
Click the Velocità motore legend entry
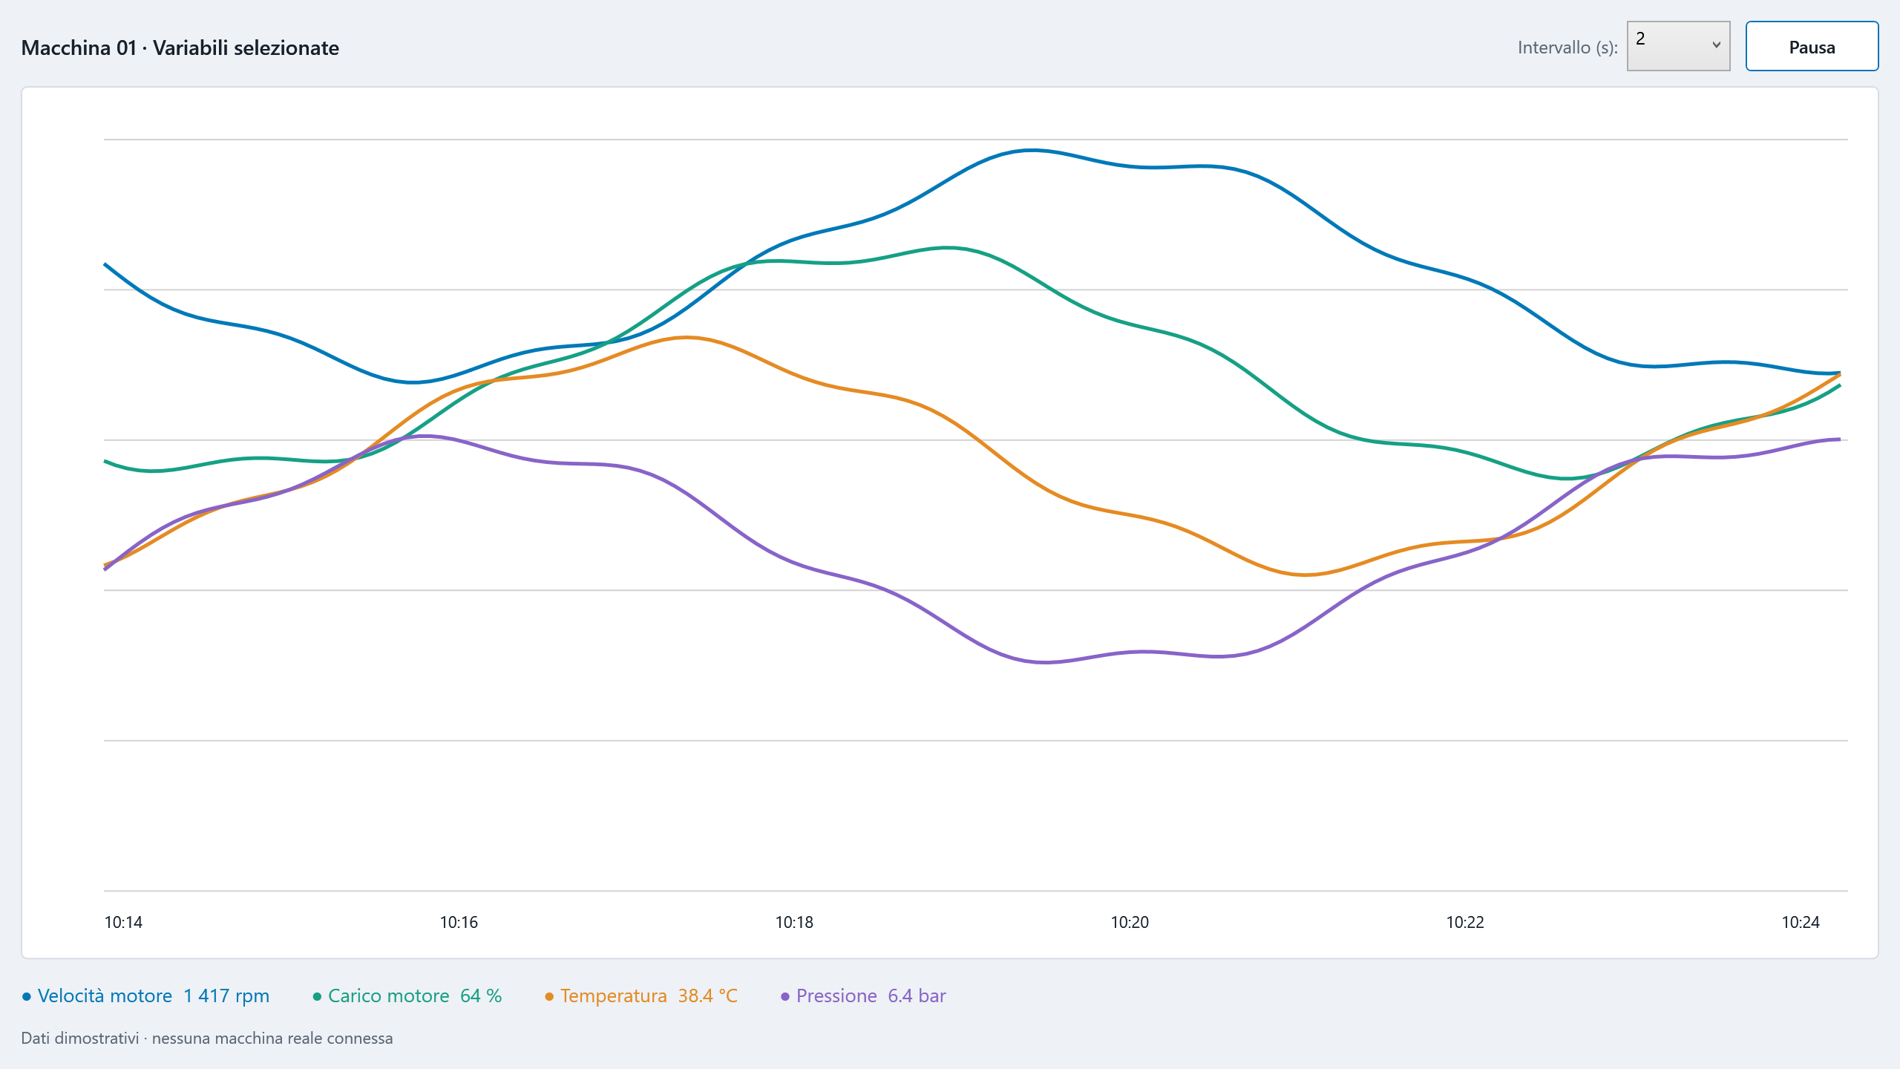[x=145, y=996]
